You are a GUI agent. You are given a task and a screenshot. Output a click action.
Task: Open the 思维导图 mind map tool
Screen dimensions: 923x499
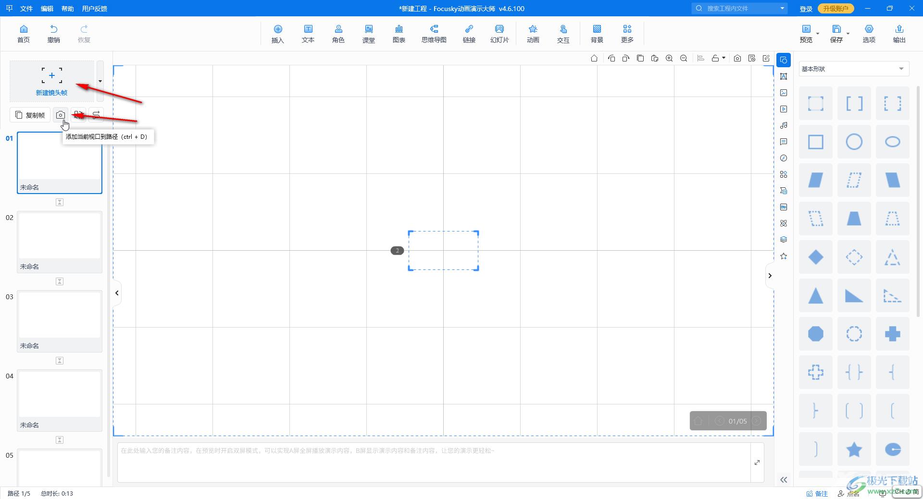click(x=434, y=34)
